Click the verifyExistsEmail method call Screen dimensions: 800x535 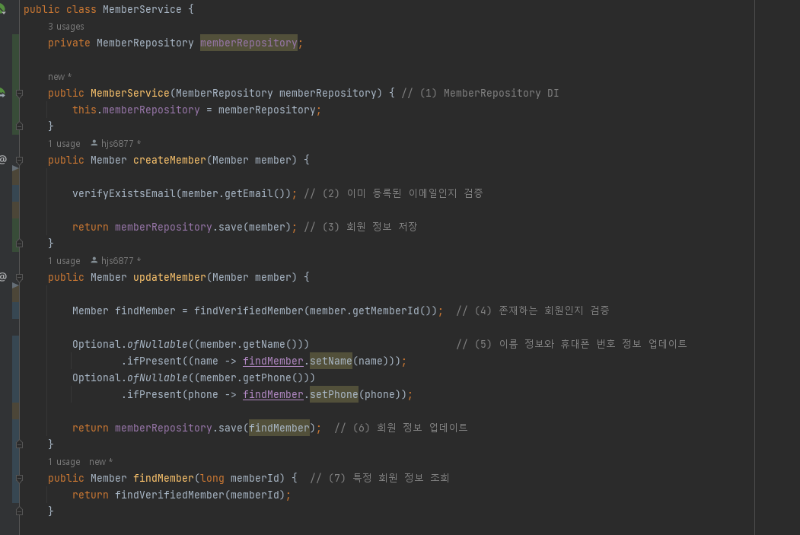(x=124, y=193)
